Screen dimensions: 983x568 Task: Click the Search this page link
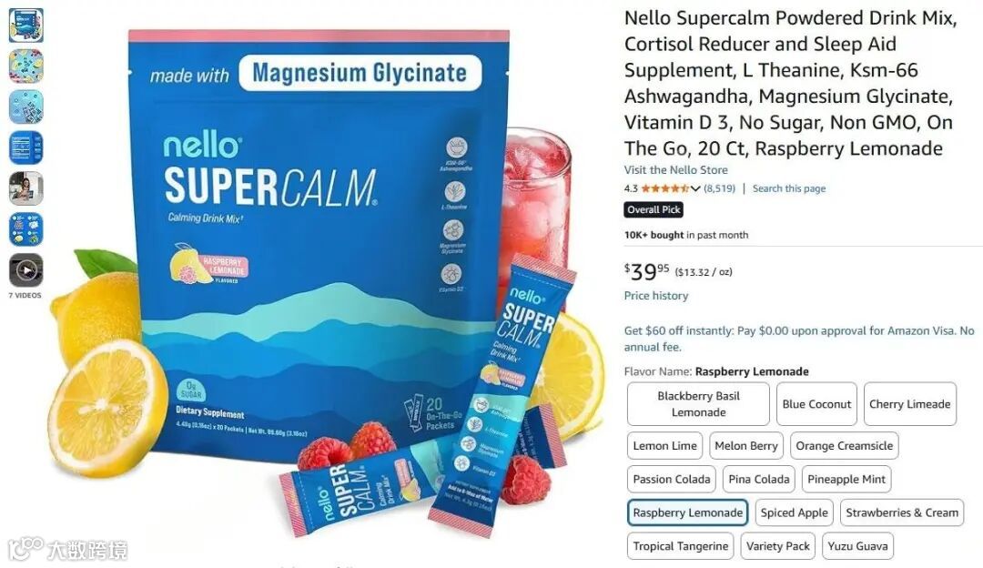tap(788, 188)
